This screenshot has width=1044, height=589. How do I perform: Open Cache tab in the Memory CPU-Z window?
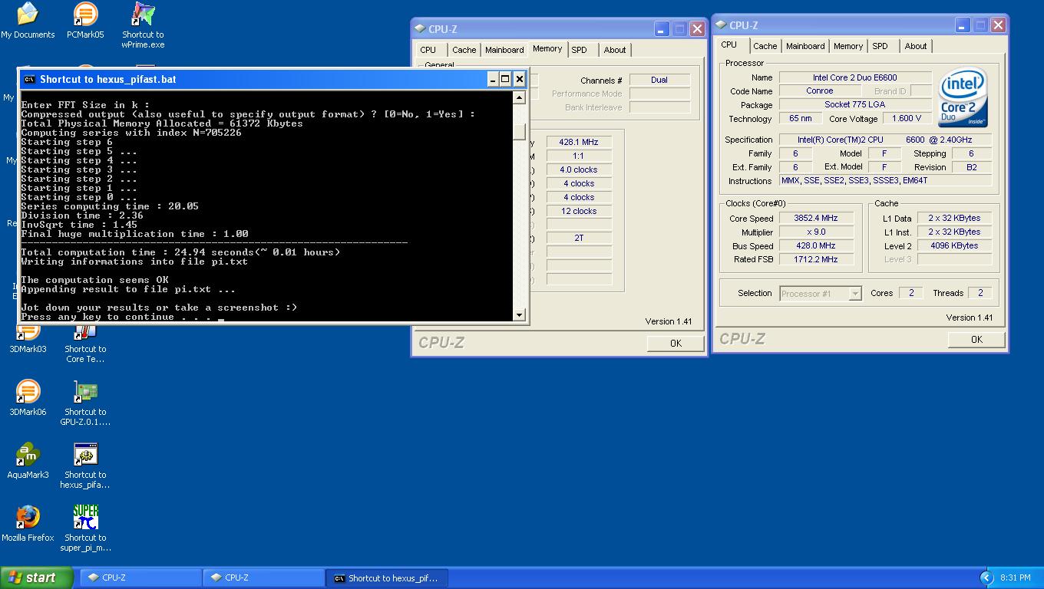tap(464, 50)
